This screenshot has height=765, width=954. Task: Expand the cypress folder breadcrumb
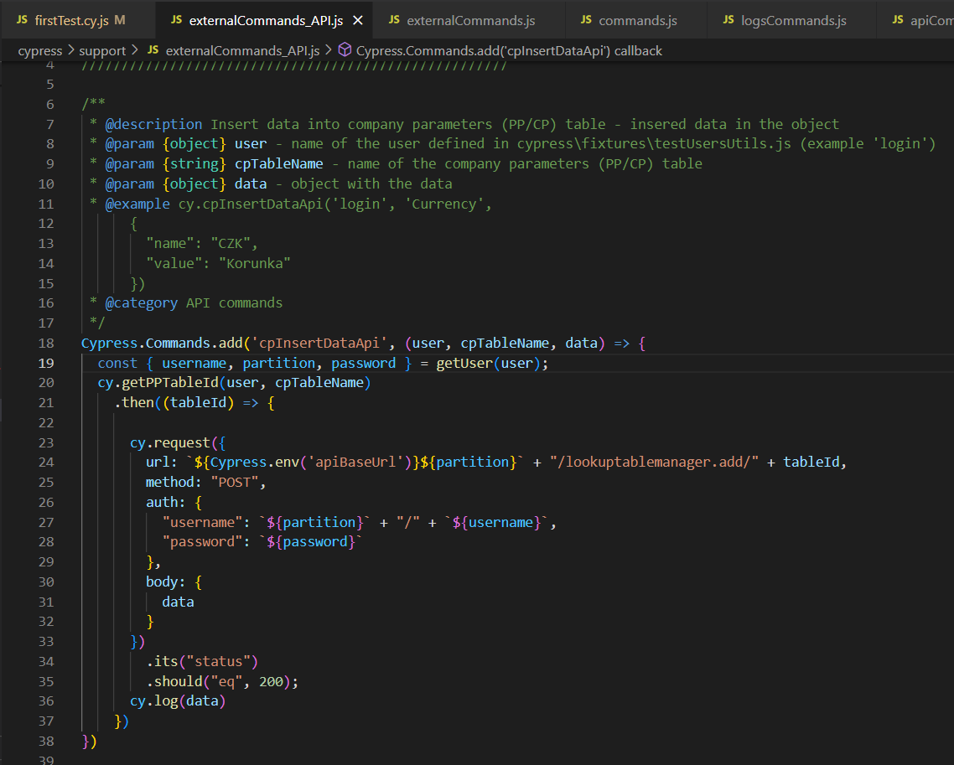click(39, 51)
